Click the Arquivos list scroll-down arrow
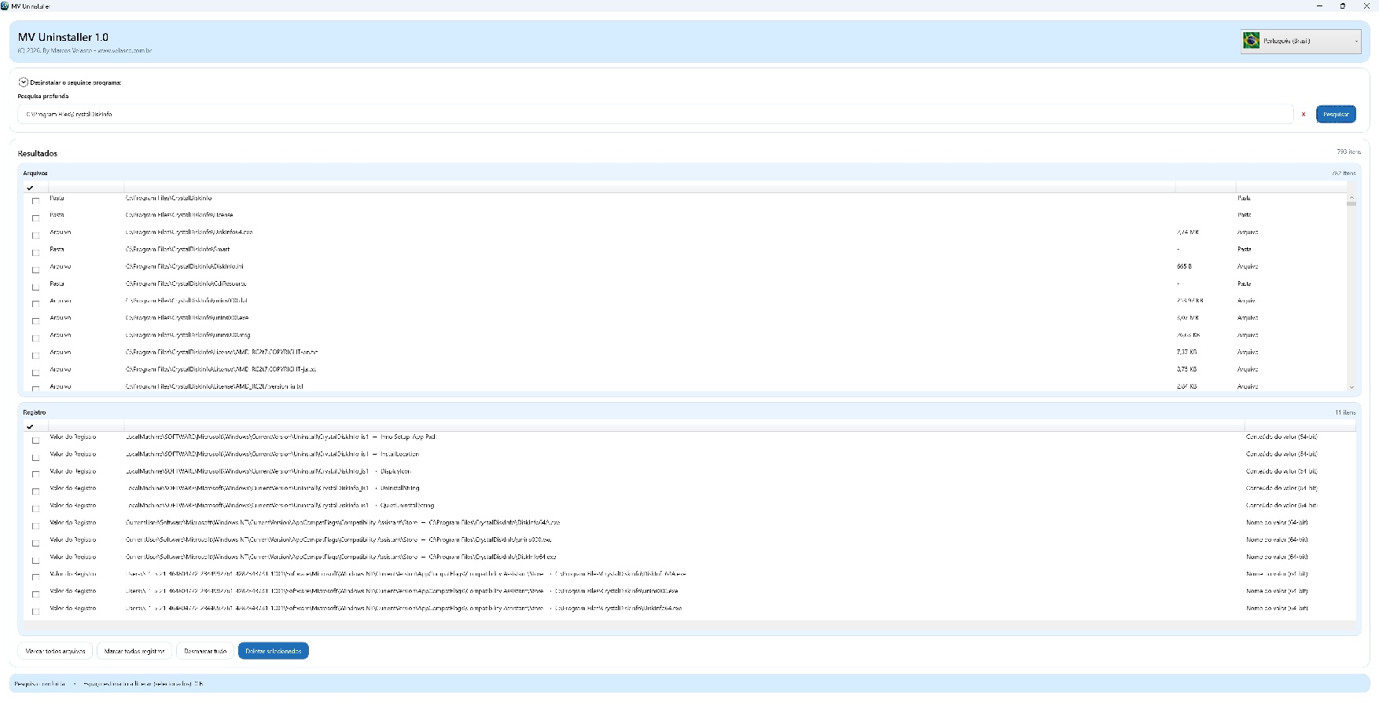Screen dimensions: 1379x702 point(1351,387)
